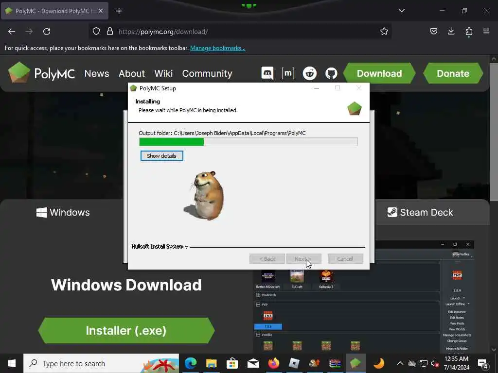Collapse Modrinth group in preview
The image size is (498, 373).
click(258, 295)
